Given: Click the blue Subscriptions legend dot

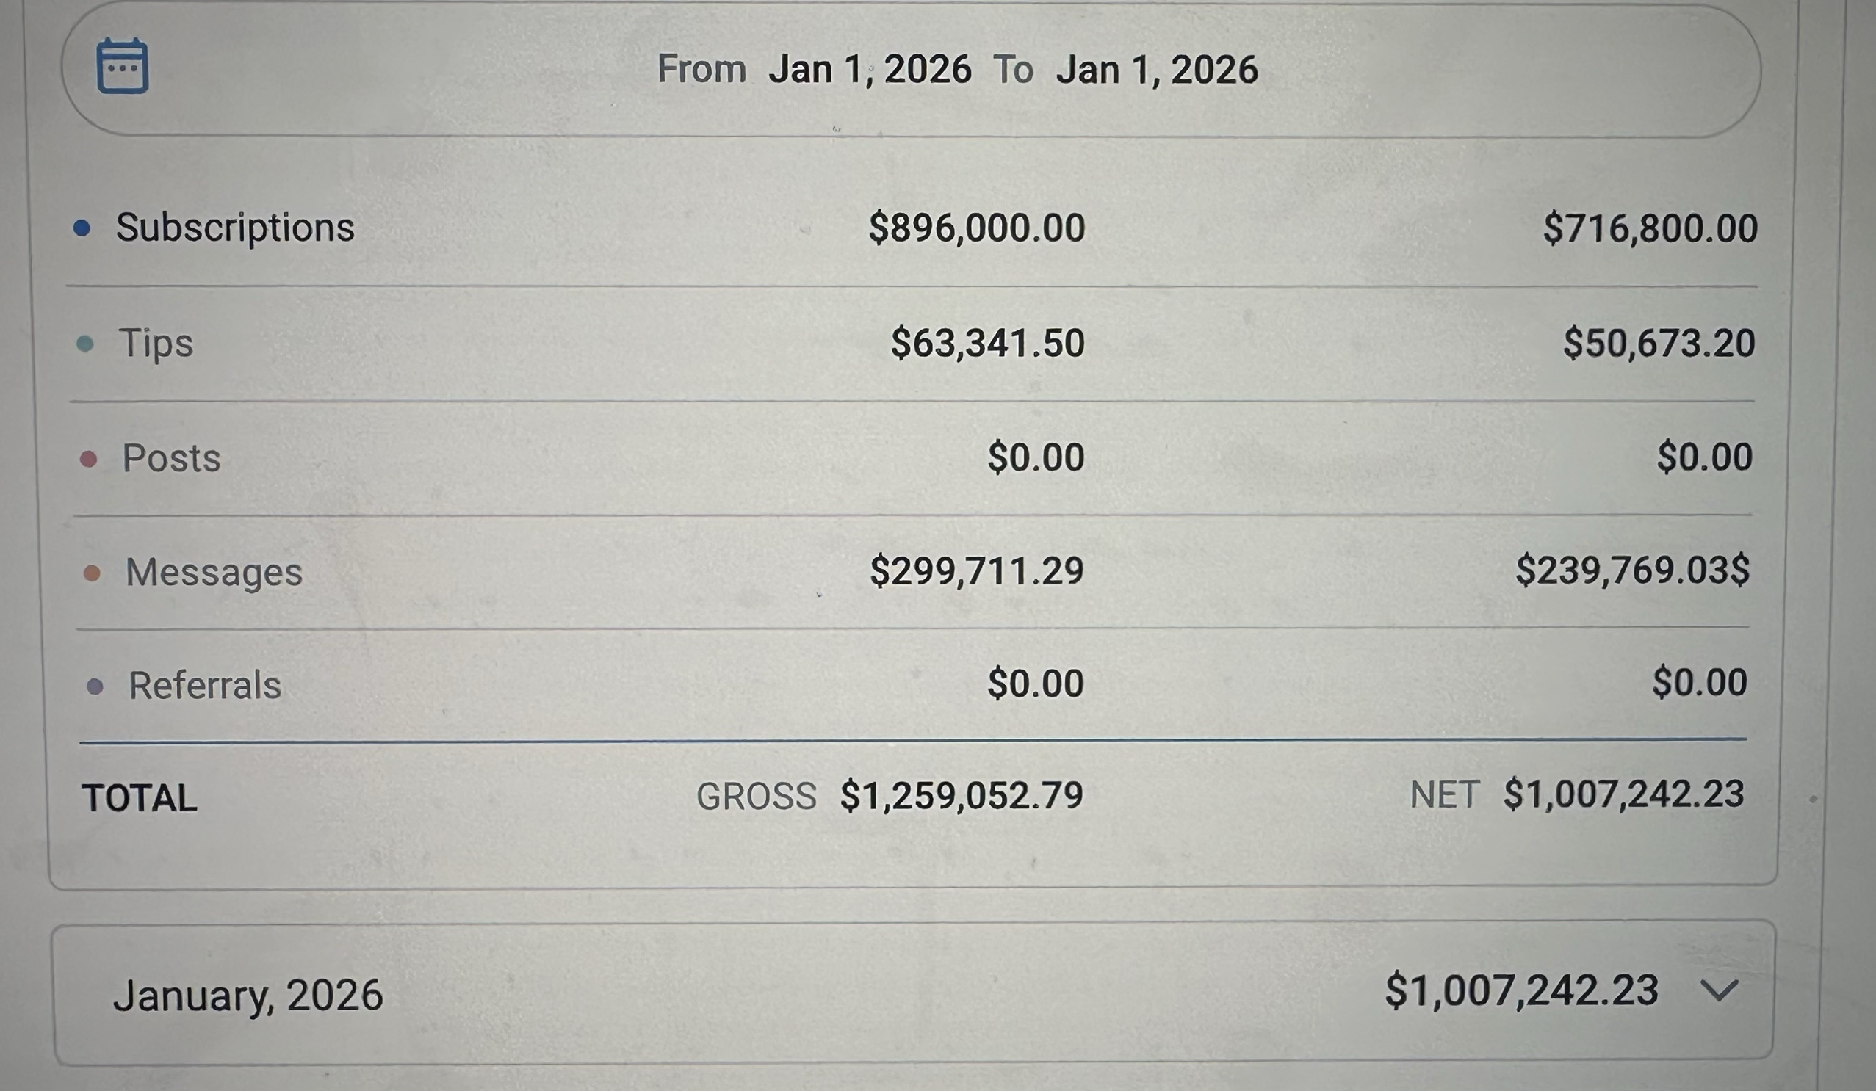Looking at the screenshot, I should coord(82,228).
